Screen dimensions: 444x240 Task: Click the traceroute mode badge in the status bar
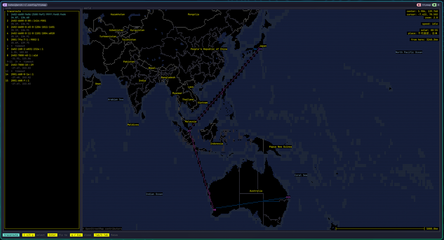point(11,235)
